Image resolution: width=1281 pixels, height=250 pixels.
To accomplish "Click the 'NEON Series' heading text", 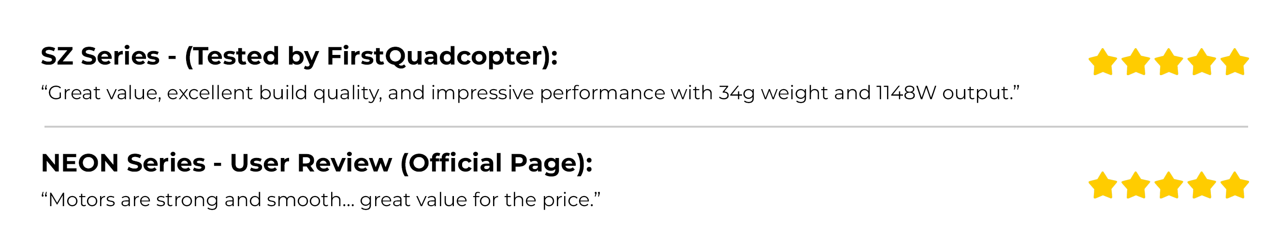I will tap(123, 163).
